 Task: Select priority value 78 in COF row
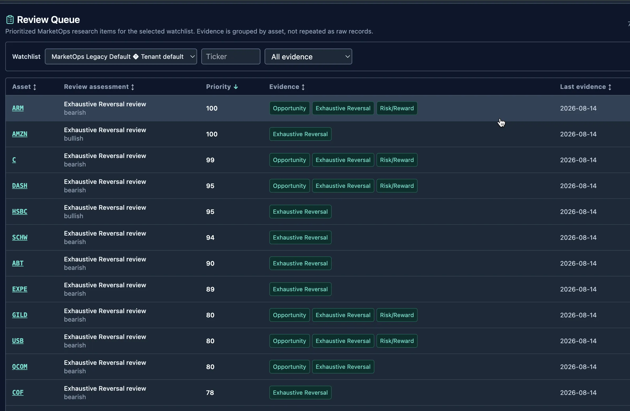click(x=210, y=393)
